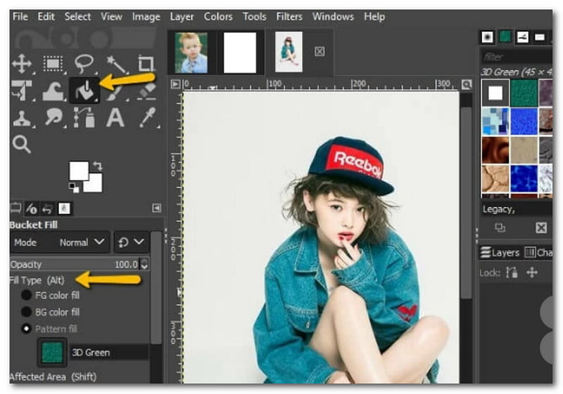Open the tool options panel menu arrow
The width and height of the screenshot is (563, 394).
click(156, 208)
